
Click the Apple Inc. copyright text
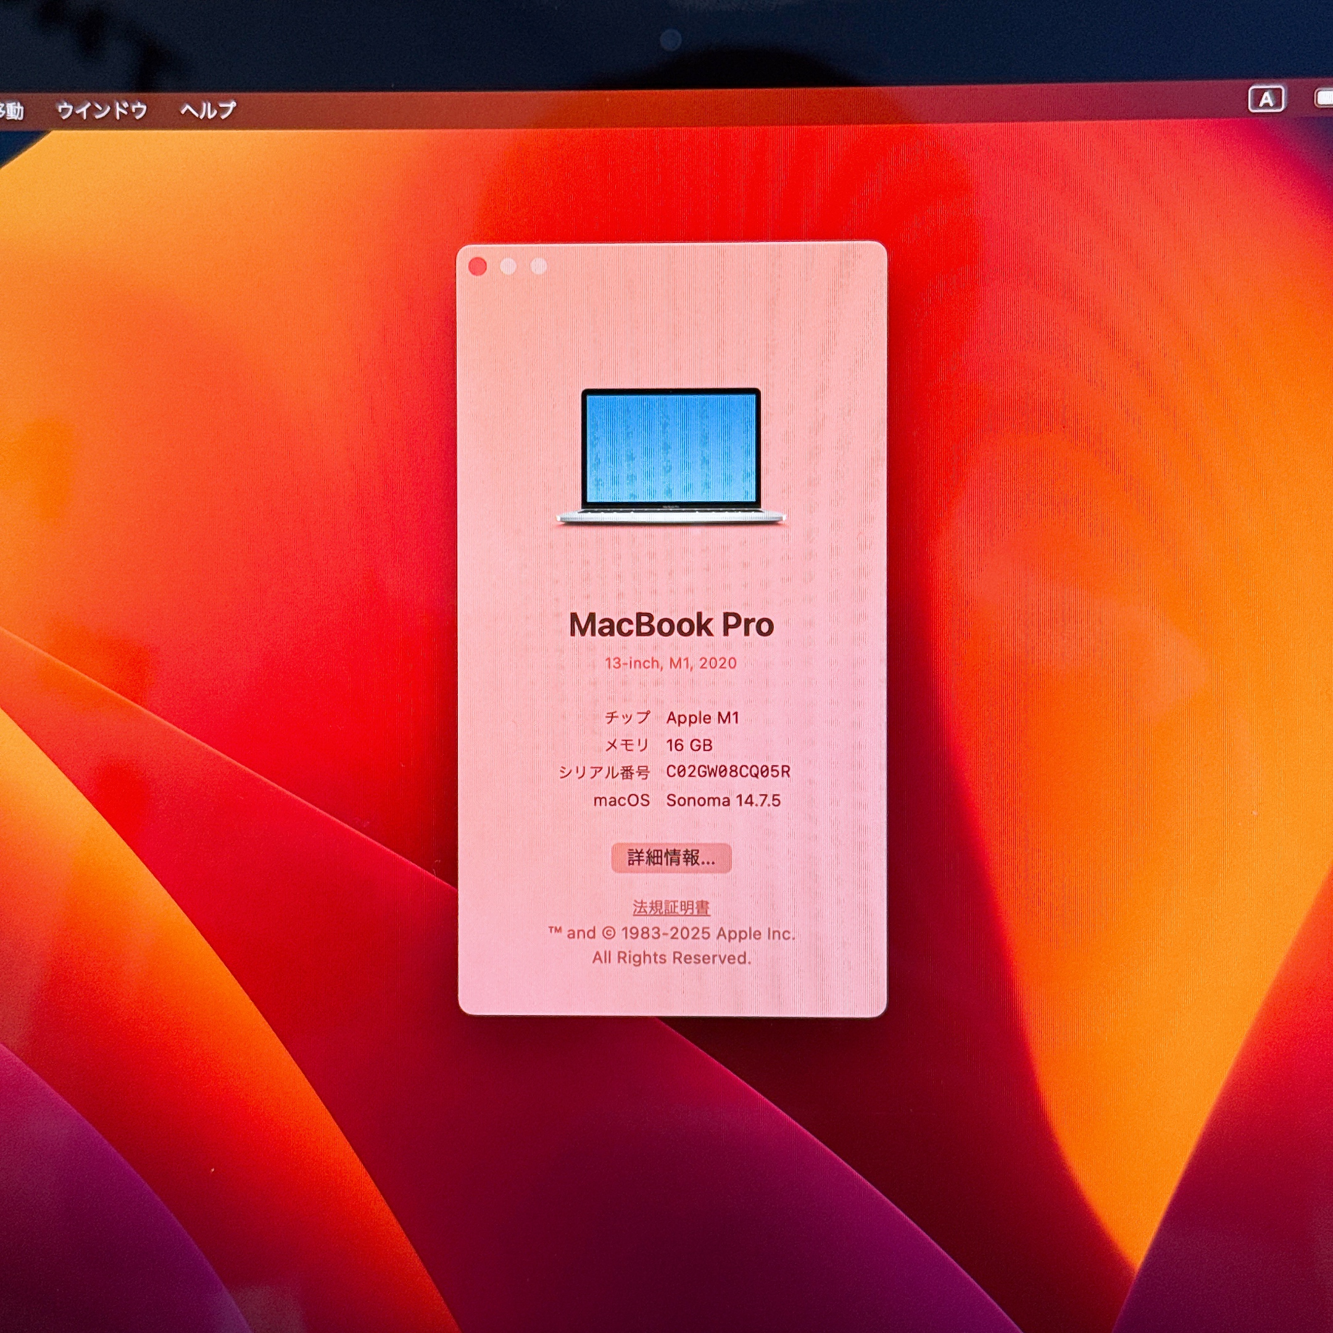tap(672, 934)
